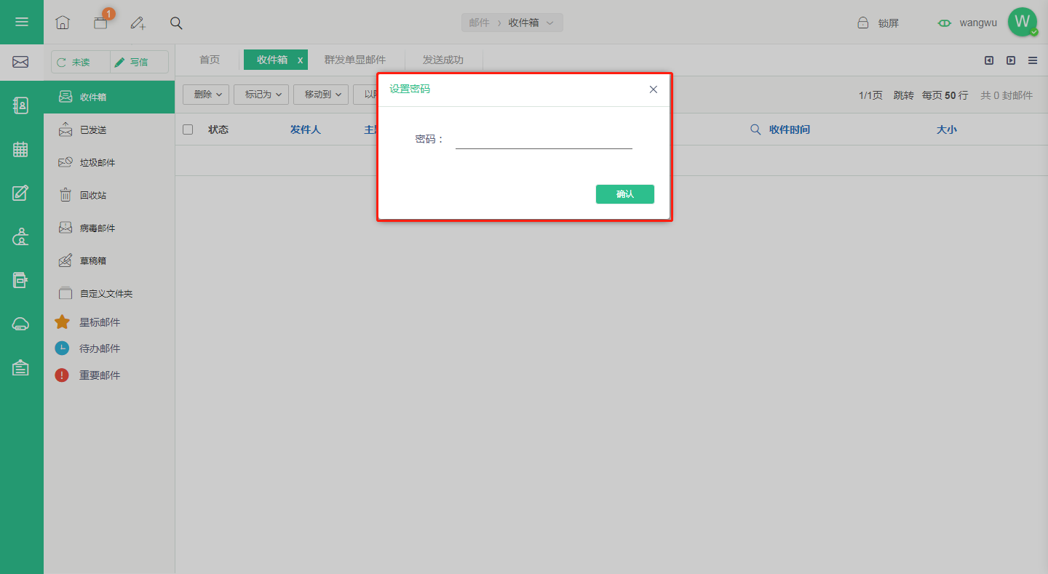Click the 密码 input field
The height and width of the screenshot is (574, 1048).
click(x=544, y=139)
